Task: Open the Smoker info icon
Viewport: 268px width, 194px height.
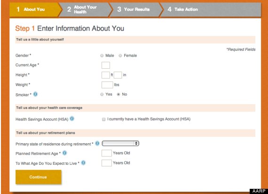Action: 35,94
